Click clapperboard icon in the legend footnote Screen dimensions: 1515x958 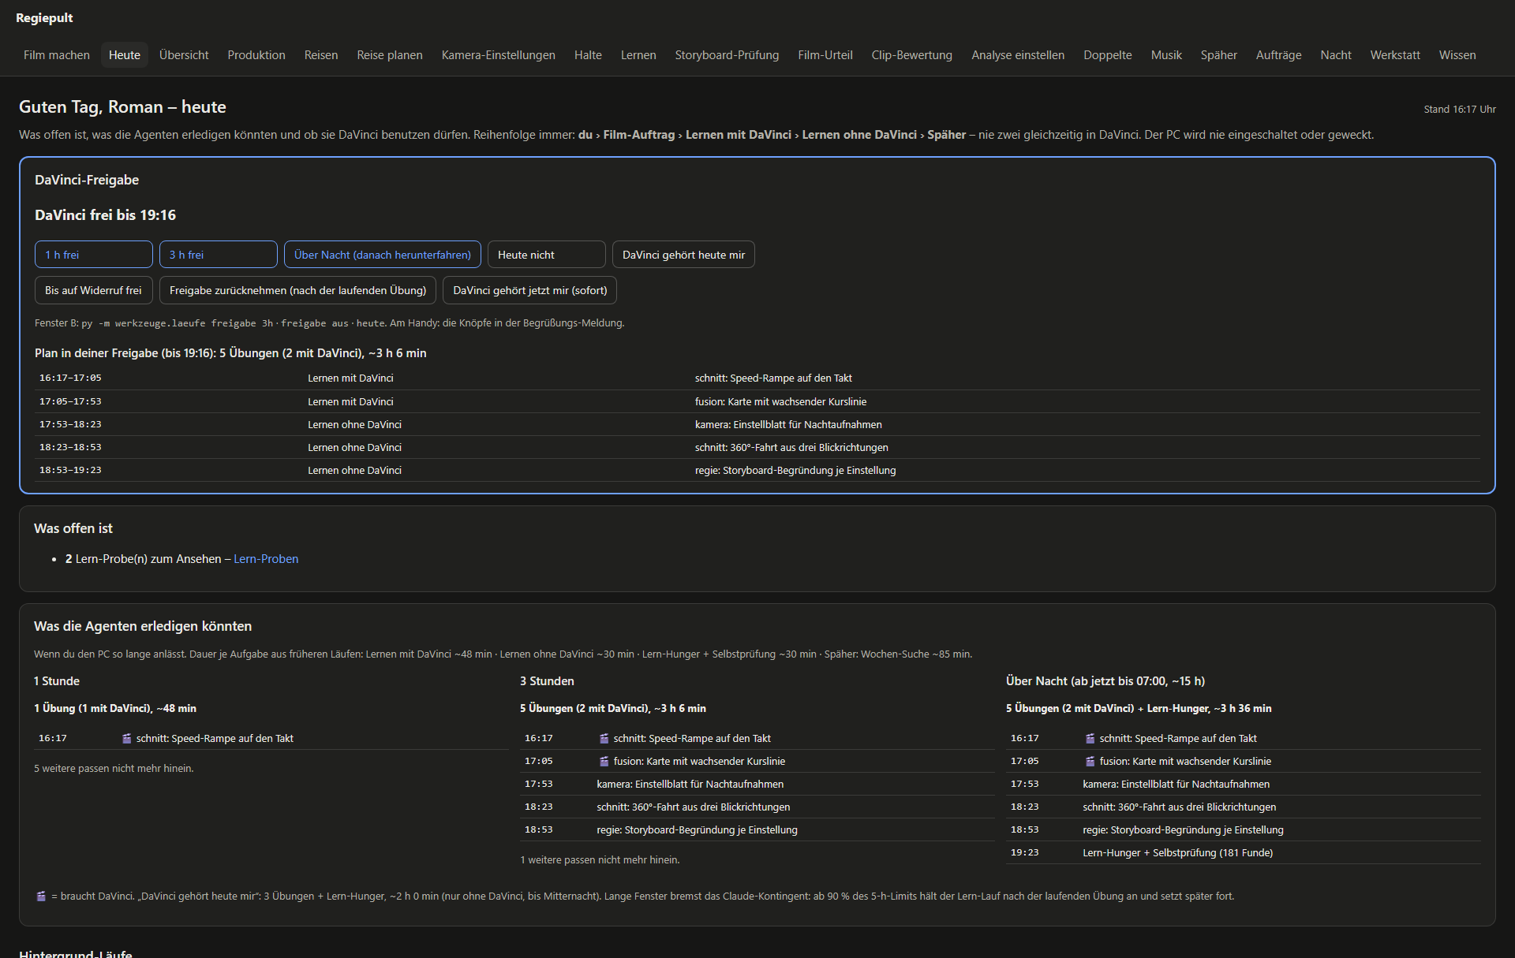click(41, 896)
